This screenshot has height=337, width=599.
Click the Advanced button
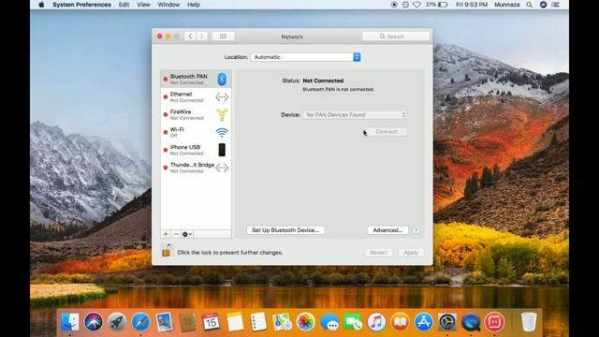click(x=387, y=230)
